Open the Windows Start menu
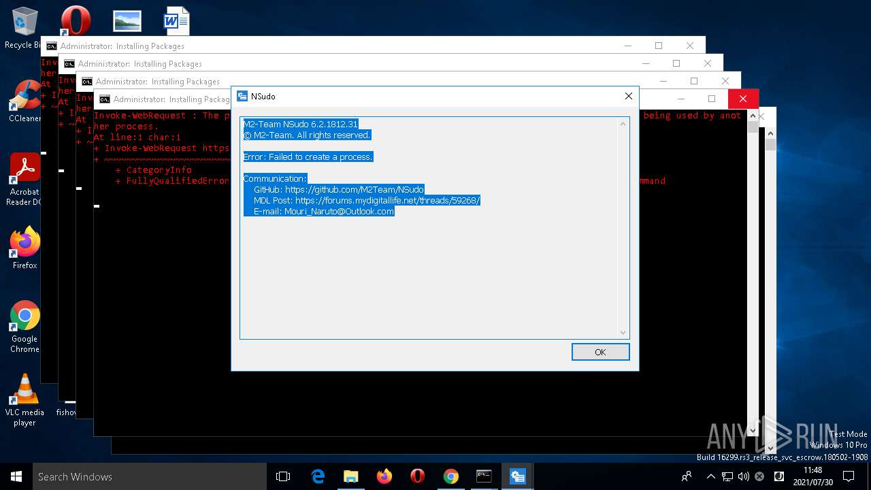The height and width of the screenshot is (490, 871). 16,476
